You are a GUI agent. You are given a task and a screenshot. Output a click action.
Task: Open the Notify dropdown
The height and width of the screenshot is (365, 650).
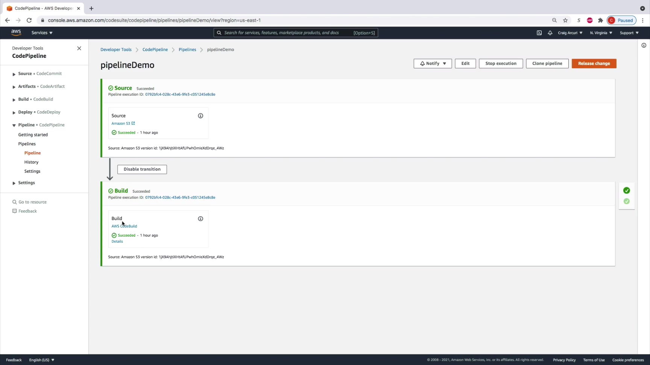click(433, 63)
